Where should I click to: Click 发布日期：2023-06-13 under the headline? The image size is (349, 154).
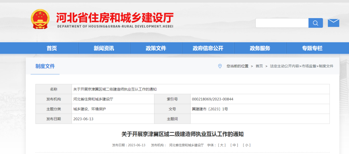[129, 145]
